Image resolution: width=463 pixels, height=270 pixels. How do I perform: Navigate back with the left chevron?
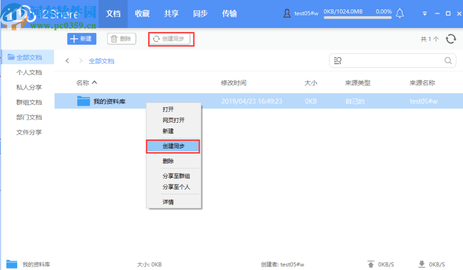[67, 61]
